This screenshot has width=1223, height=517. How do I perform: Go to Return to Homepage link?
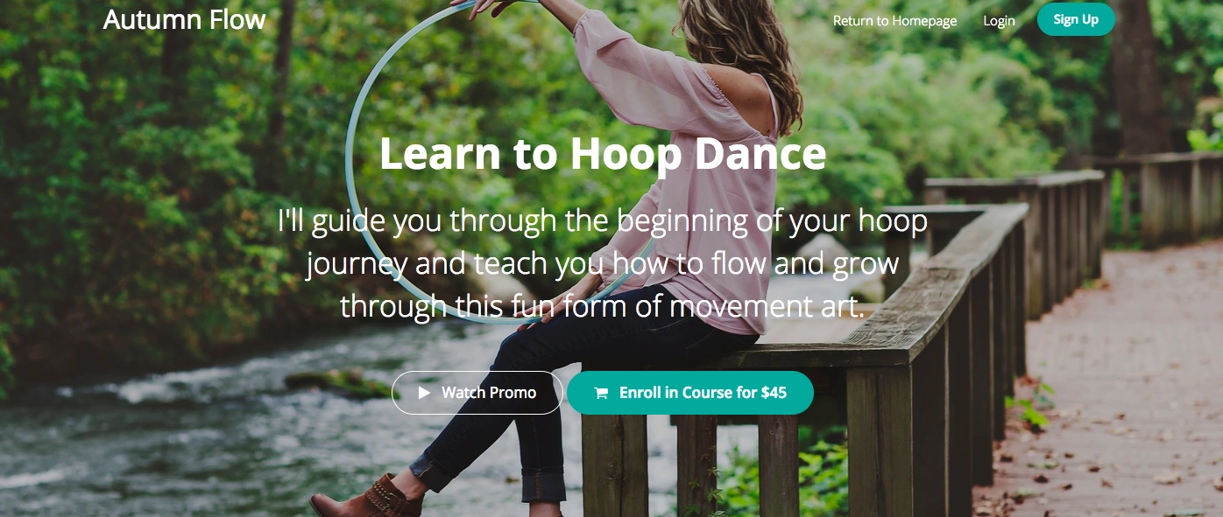[x=894, y=20]
